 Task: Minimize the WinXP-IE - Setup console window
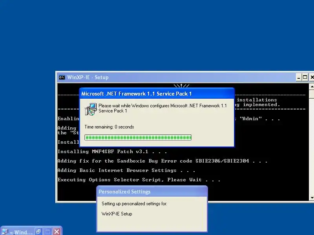[299, 77]
